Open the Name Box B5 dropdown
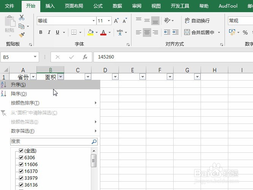Viewport: 253px width, 190px height. click(x=35, y=57)
